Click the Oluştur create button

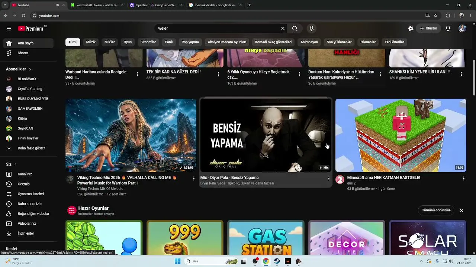pos(428,29)
